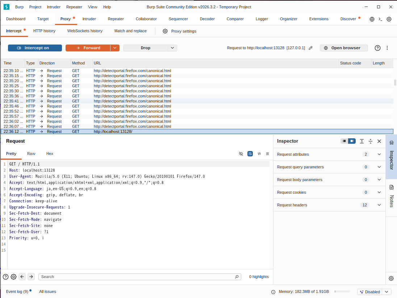Image resolution: width=397 pixels, height=298 pixels.
Task: Toggle hide non-printable characters eye icon
Action: (x=241, y=154)
